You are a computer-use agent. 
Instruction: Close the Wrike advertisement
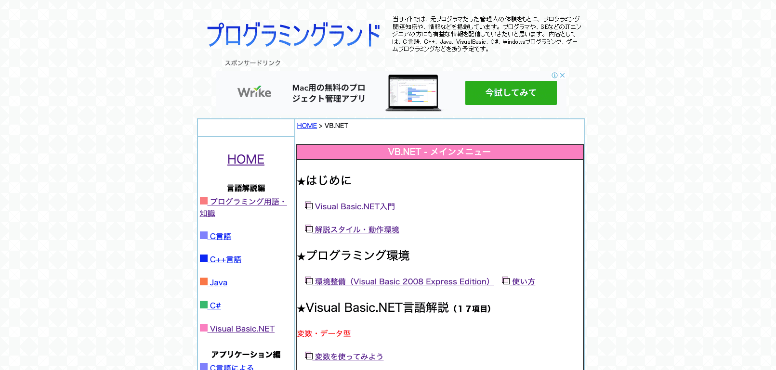(562, 76)
